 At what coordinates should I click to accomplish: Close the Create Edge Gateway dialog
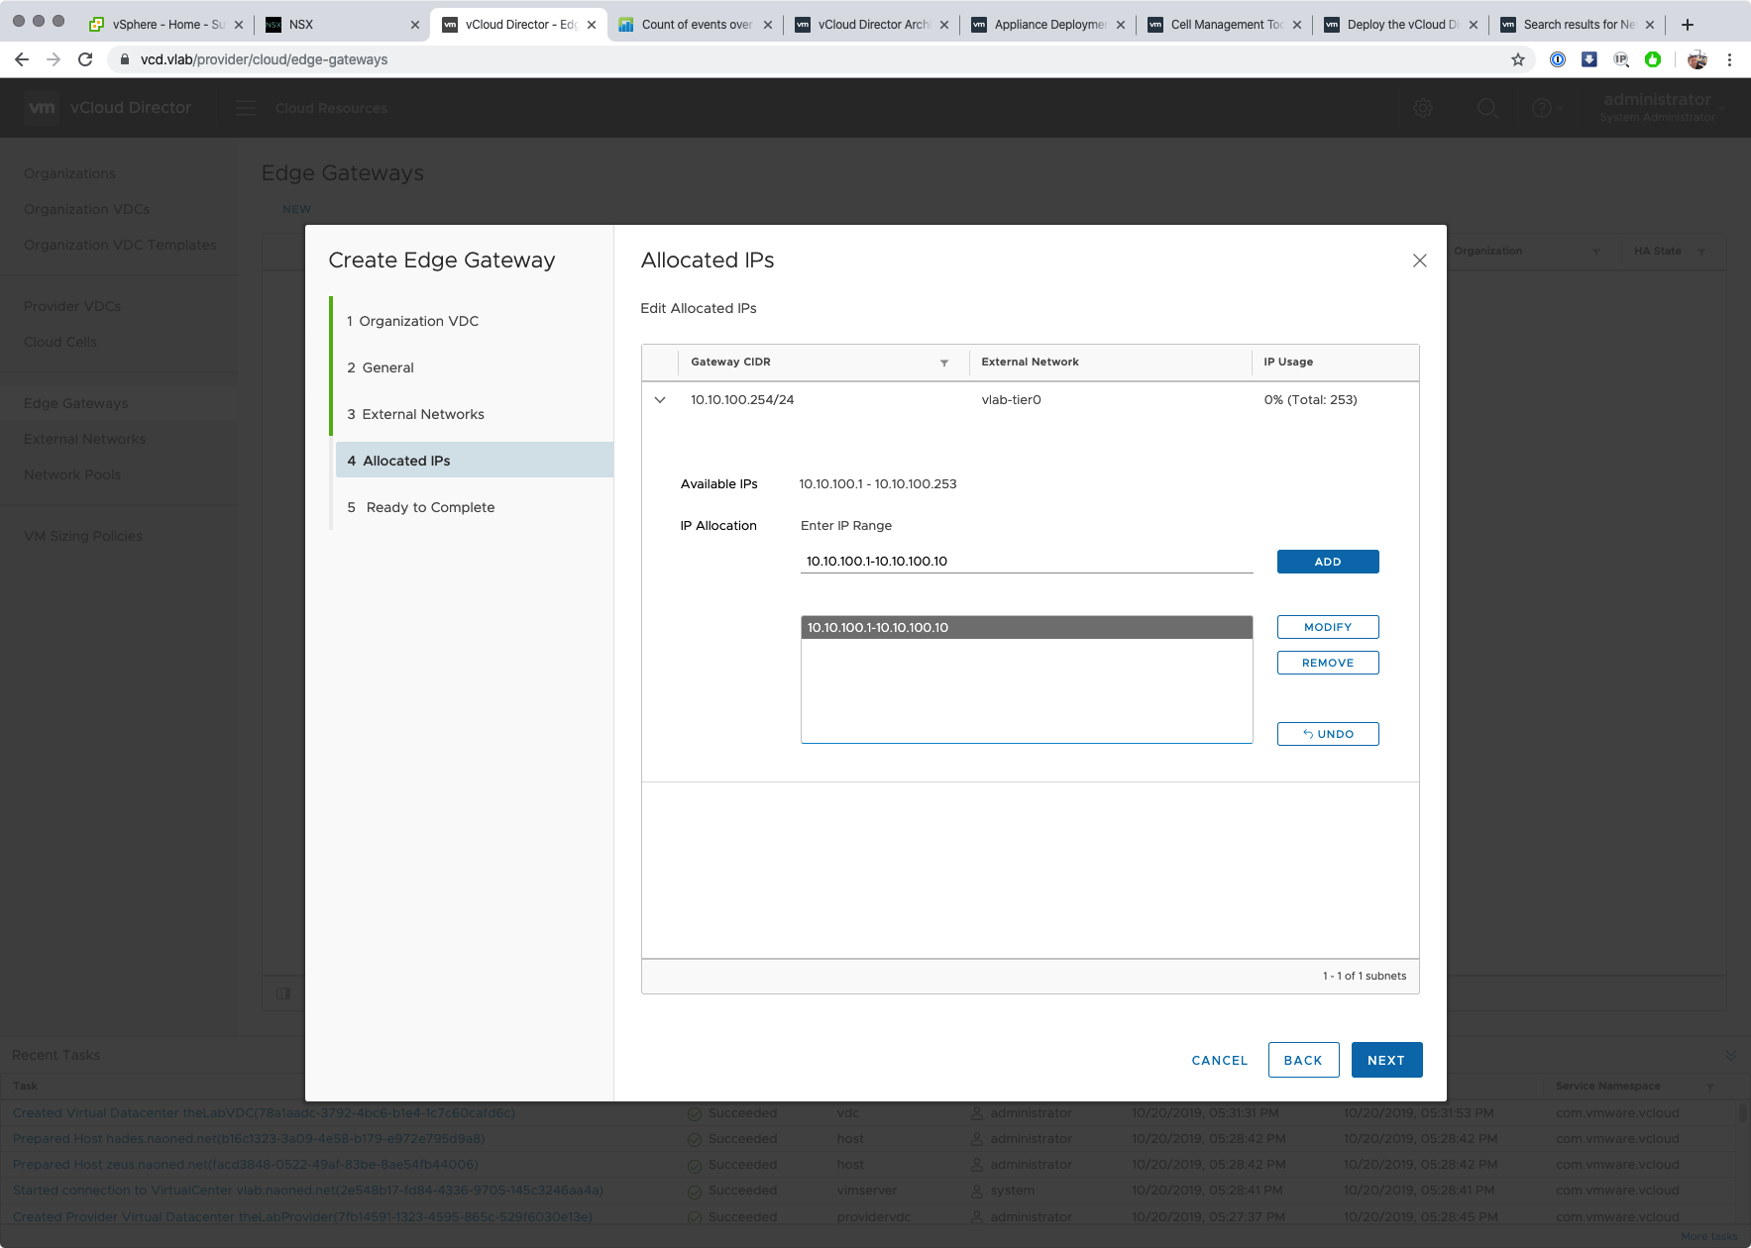coord(1419,260)
